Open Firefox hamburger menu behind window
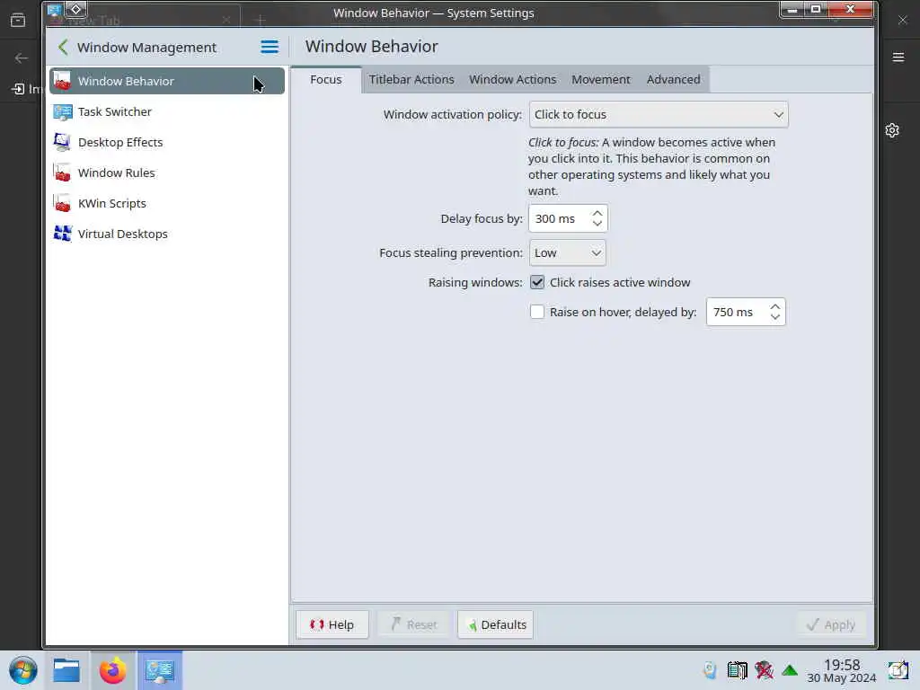 [x=898, y=57]
